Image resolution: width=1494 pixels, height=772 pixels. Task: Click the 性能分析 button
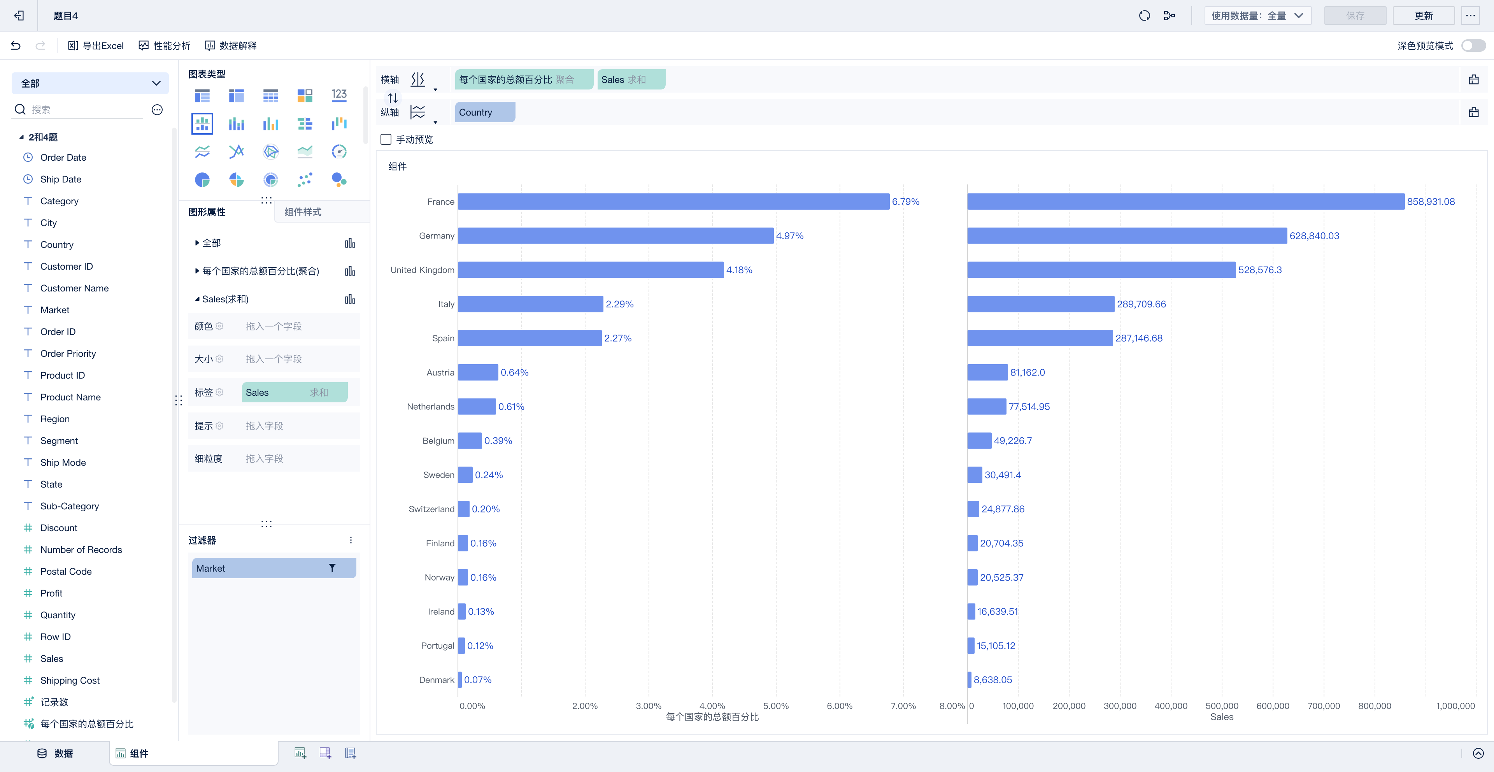[x=164, y=46]
